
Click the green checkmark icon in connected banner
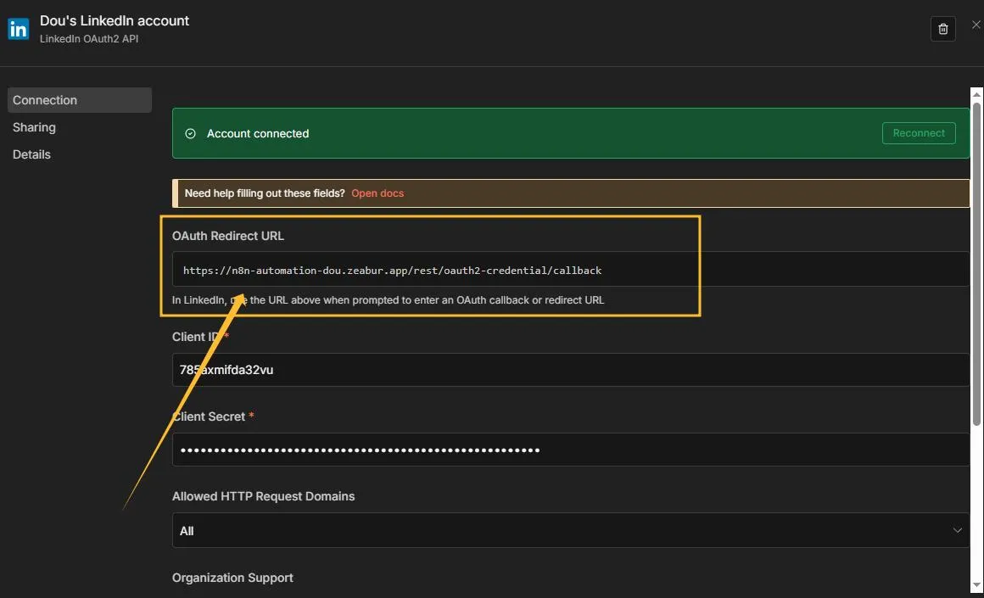pos(192,133)
